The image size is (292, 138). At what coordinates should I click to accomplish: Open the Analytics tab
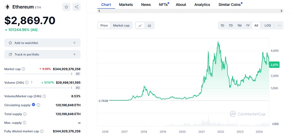(202, 5)
